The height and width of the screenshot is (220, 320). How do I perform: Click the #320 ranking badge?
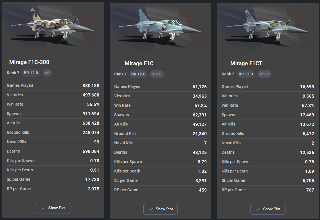click(157, 74)
